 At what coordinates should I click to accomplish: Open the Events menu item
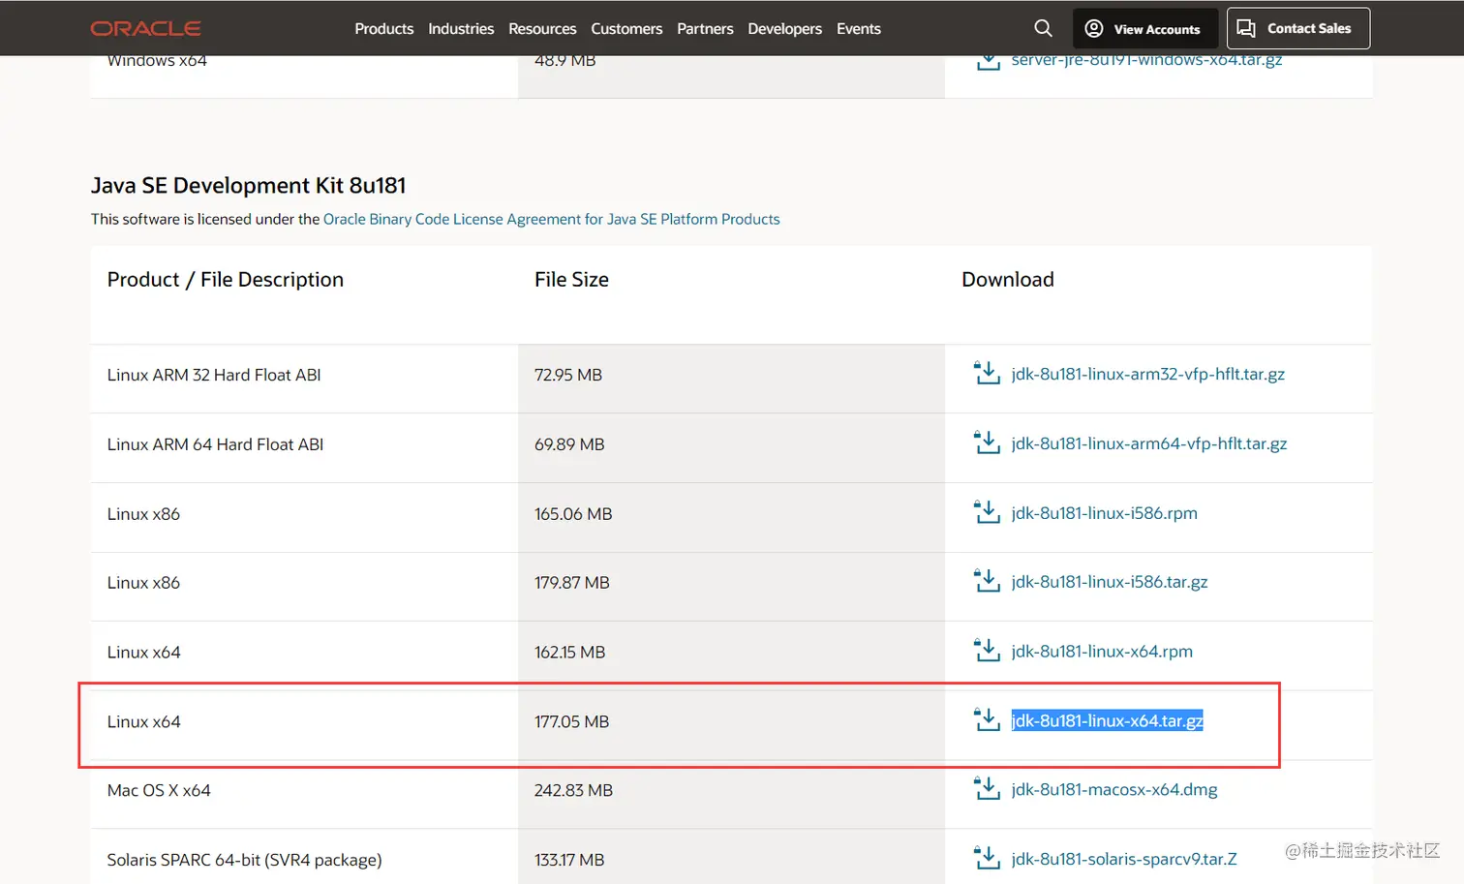click(859, 29)
